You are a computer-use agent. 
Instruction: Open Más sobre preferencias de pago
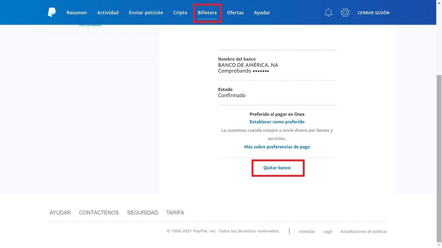277,147
